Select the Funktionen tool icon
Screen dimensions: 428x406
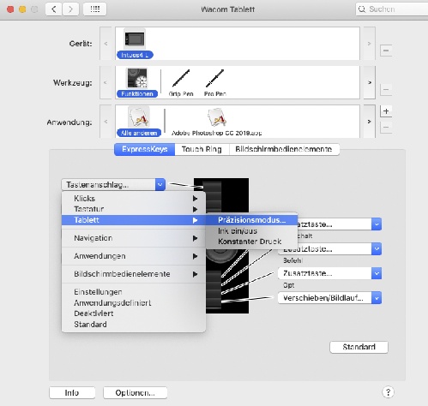pos(137,78)
